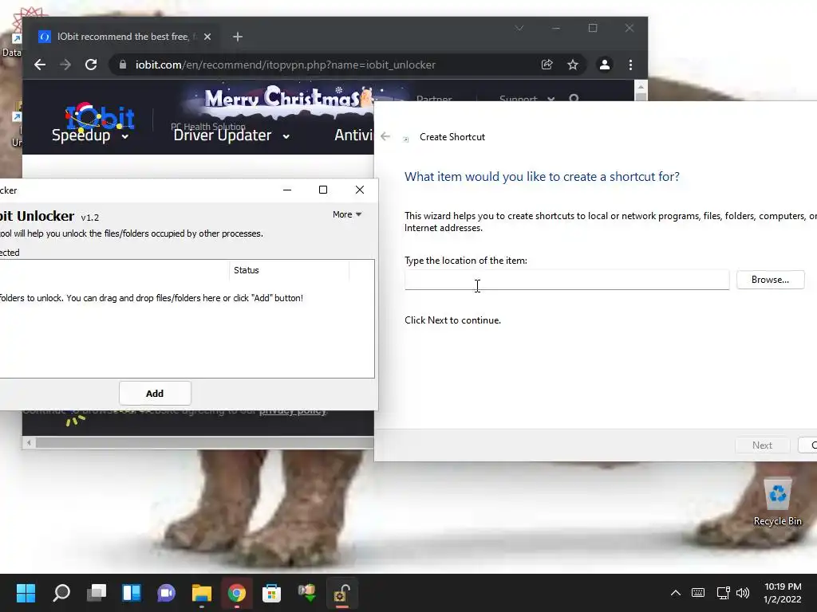This screenshot has height=612, width=817.
Task: Click horizontal scrollbar left arrow
Action: click(29, 442)
